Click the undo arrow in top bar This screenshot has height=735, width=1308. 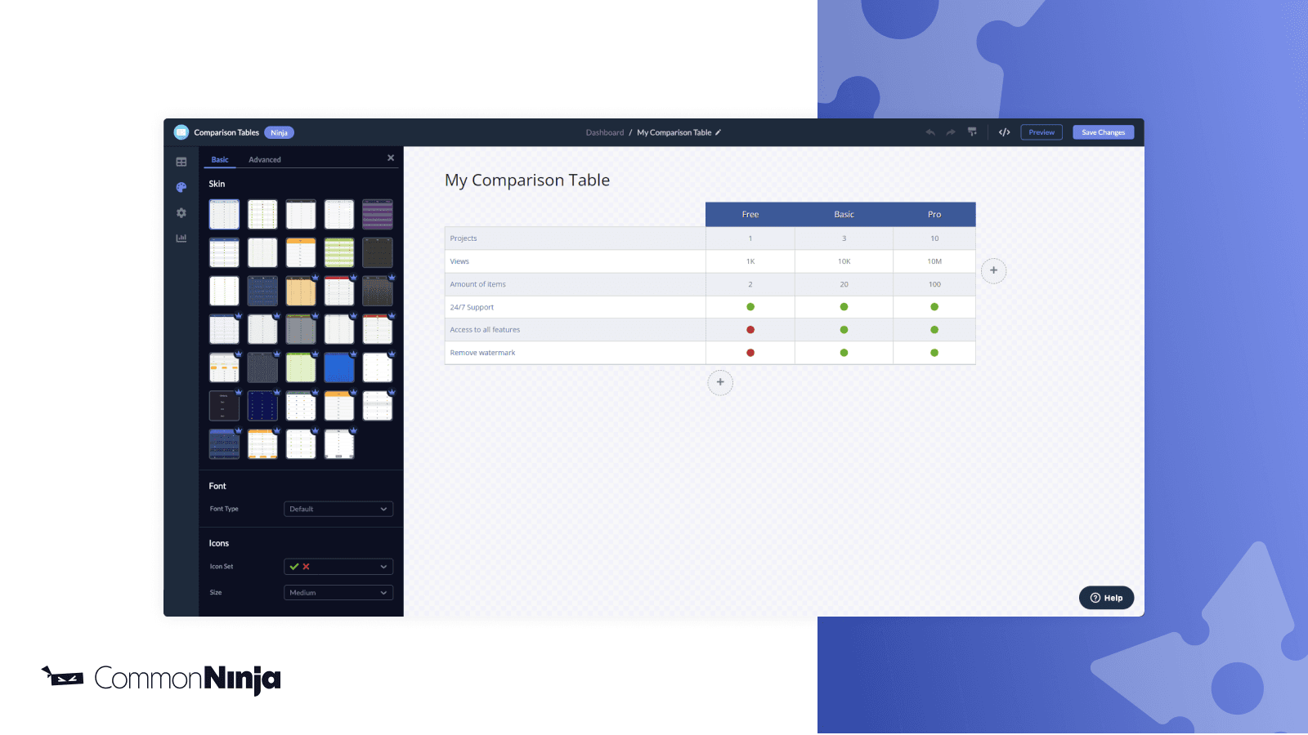930,132
